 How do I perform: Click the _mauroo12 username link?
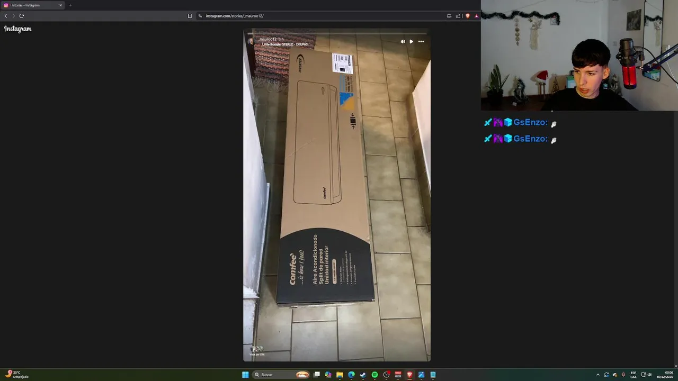point(268,39)
